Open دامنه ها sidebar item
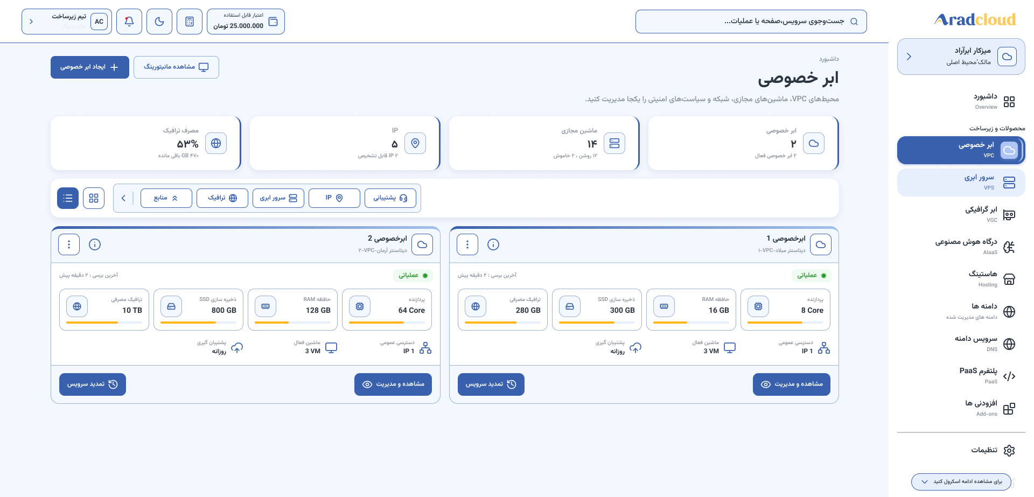 (x=961, y=312)
